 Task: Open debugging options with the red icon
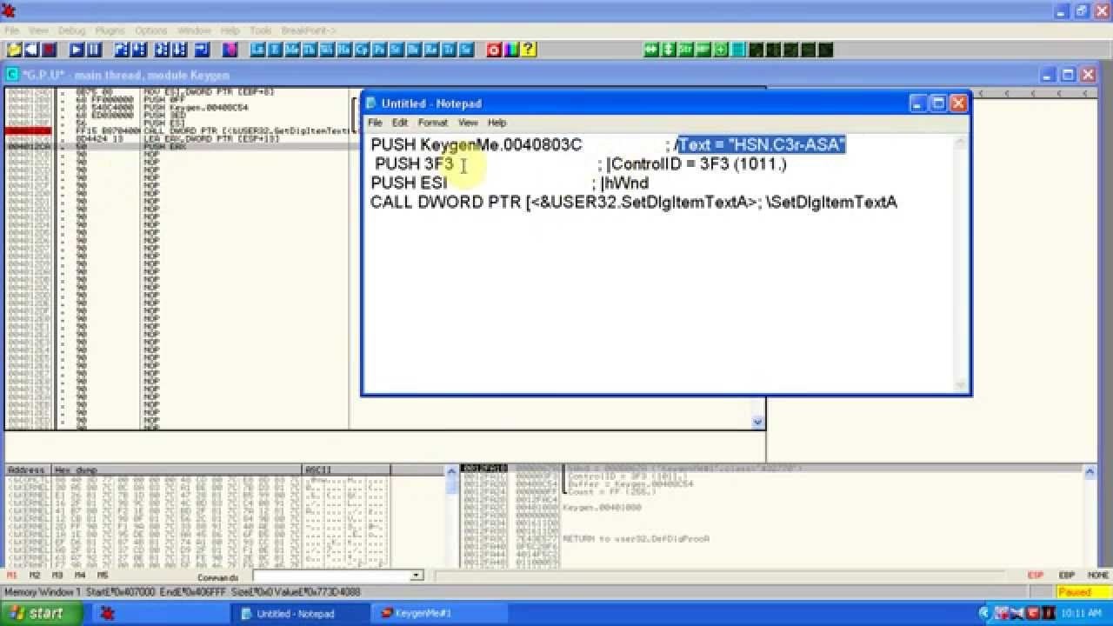(494, 50)
